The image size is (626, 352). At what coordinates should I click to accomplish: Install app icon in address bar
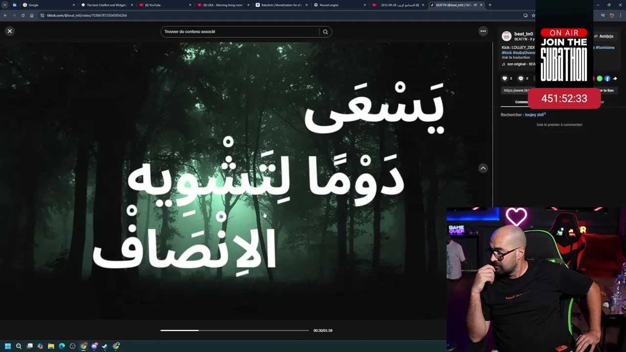tap(525, 15)
